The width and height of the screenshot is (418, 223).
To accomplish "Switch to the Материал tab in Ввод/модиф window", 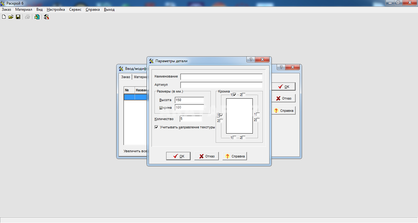I will [x=140, y=77].
